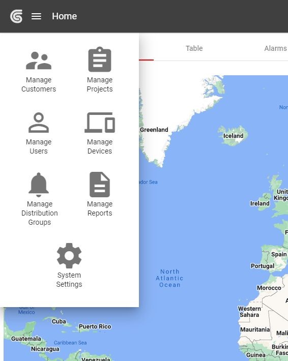This screenshot has width=288, height=361.
Task: Click Greenland label on the map
Action: [154, 130]
